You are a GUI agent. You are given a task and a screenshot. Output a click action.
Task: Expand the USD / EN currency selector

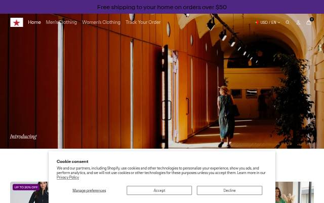point(268,22)
